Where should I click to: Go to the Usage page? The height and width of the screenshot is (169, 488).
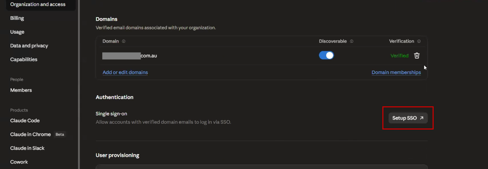(x=17, y=32)
